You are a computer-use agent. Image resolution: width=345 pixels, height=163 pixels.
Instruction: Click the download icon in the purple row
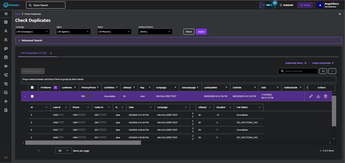pyautogui.click(x=318, y=96)
